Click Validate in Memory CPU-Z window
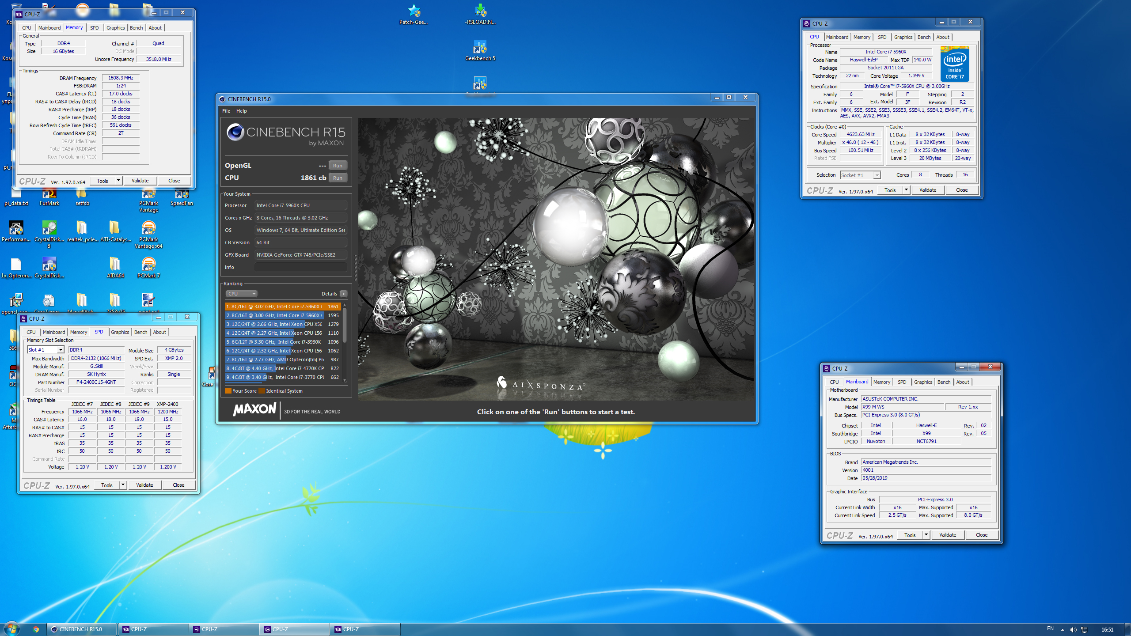1131x636 pixels. [140, 181]
